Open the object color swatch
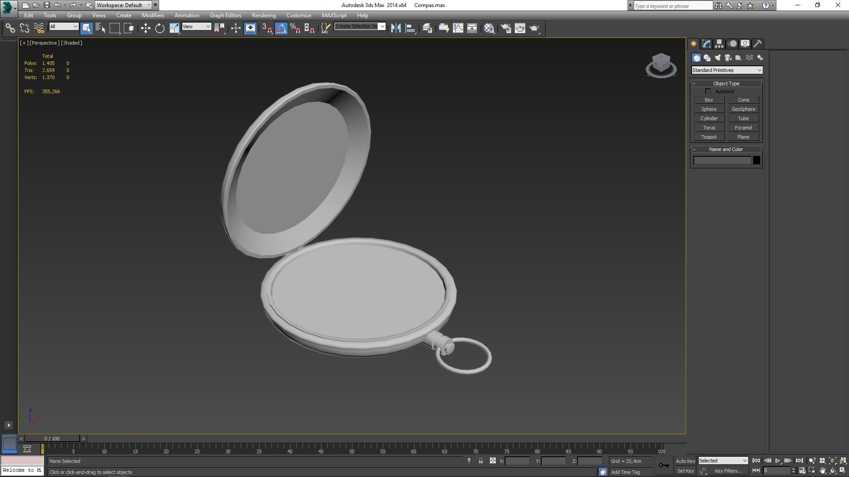This screenshot has height=477, width=849. (x=756, y=160)
